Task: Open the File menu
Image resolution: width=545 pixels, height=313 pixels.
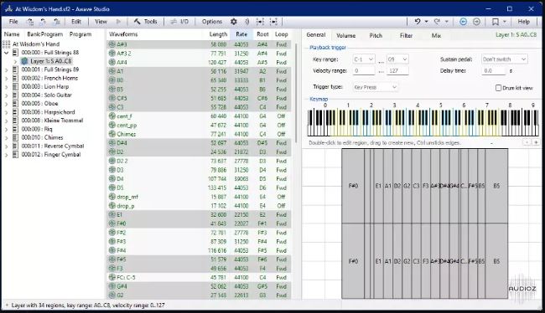Action: (x=13, y=22)
